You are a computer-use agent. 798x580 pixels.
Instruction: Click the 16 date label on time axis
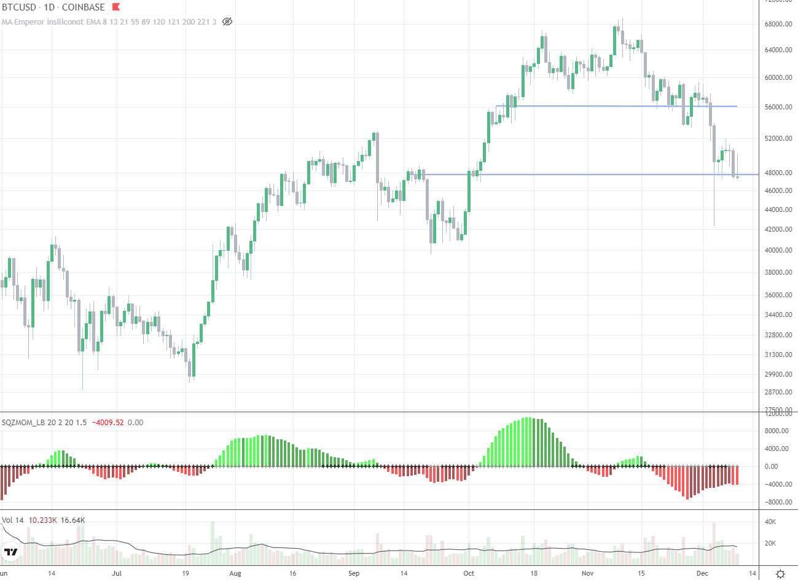[x=292, y=574]
